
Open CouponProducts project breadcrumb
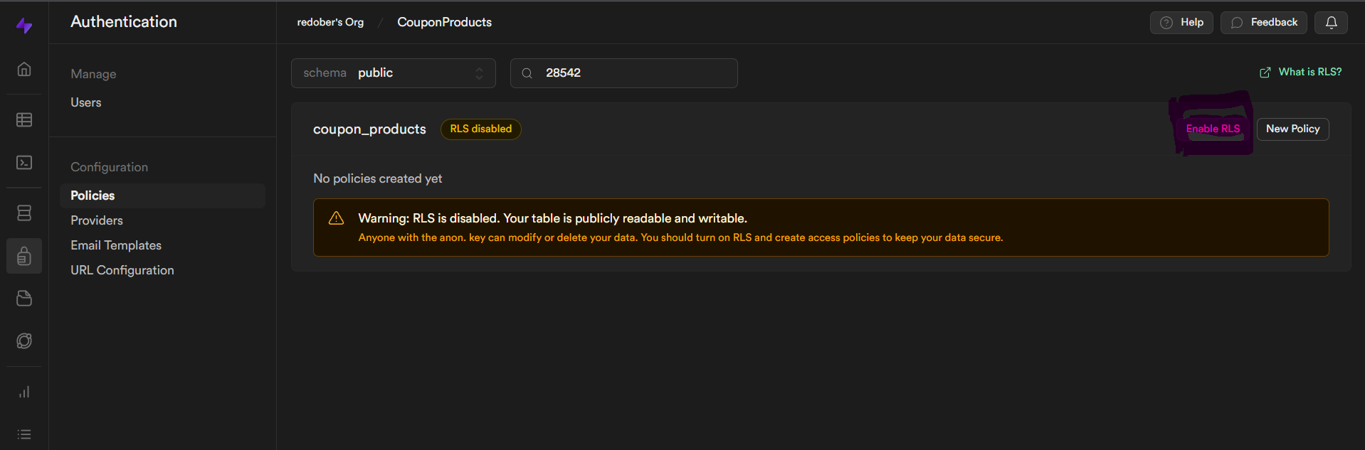click(x=444, y=23)
